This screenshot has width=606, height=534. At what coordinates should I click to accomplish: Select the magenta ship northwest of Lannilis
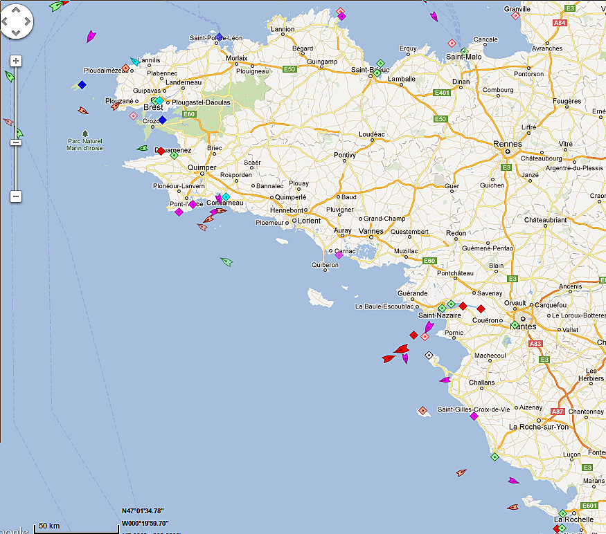click(91, 36)
